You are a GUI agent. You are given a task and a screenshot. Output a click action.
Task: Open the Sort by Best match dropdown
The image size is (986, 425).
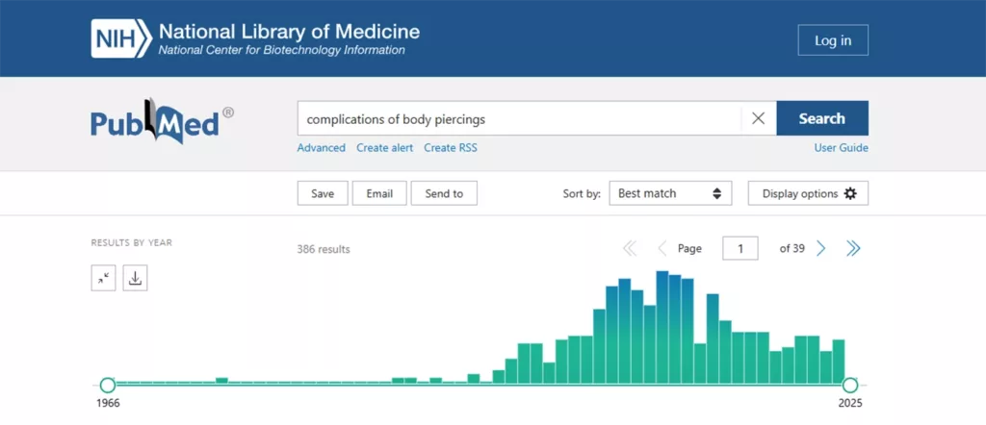[670, 193]
